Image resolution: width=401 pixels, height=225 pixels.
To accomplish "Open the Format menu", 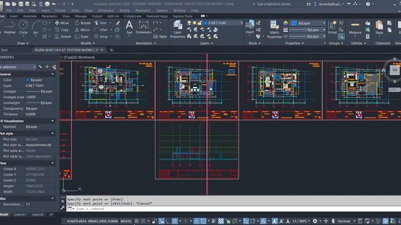I will pyautogui.click(x=60, y=11).
